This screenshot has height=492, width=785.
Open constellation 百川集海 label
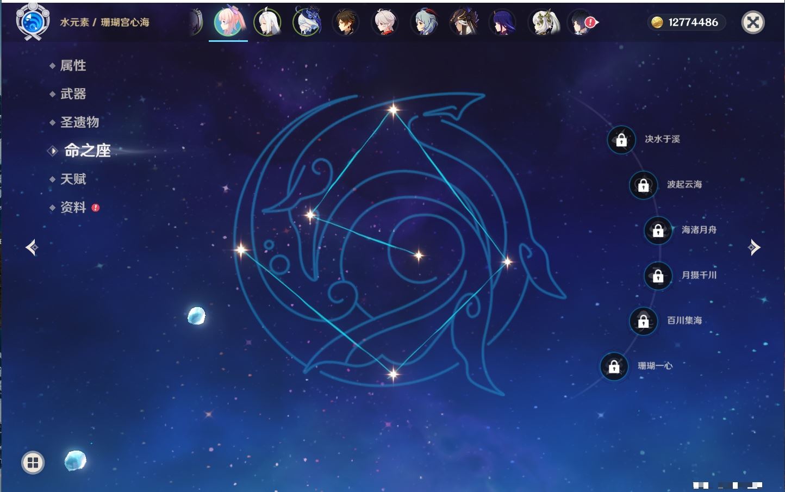(684, 320)
